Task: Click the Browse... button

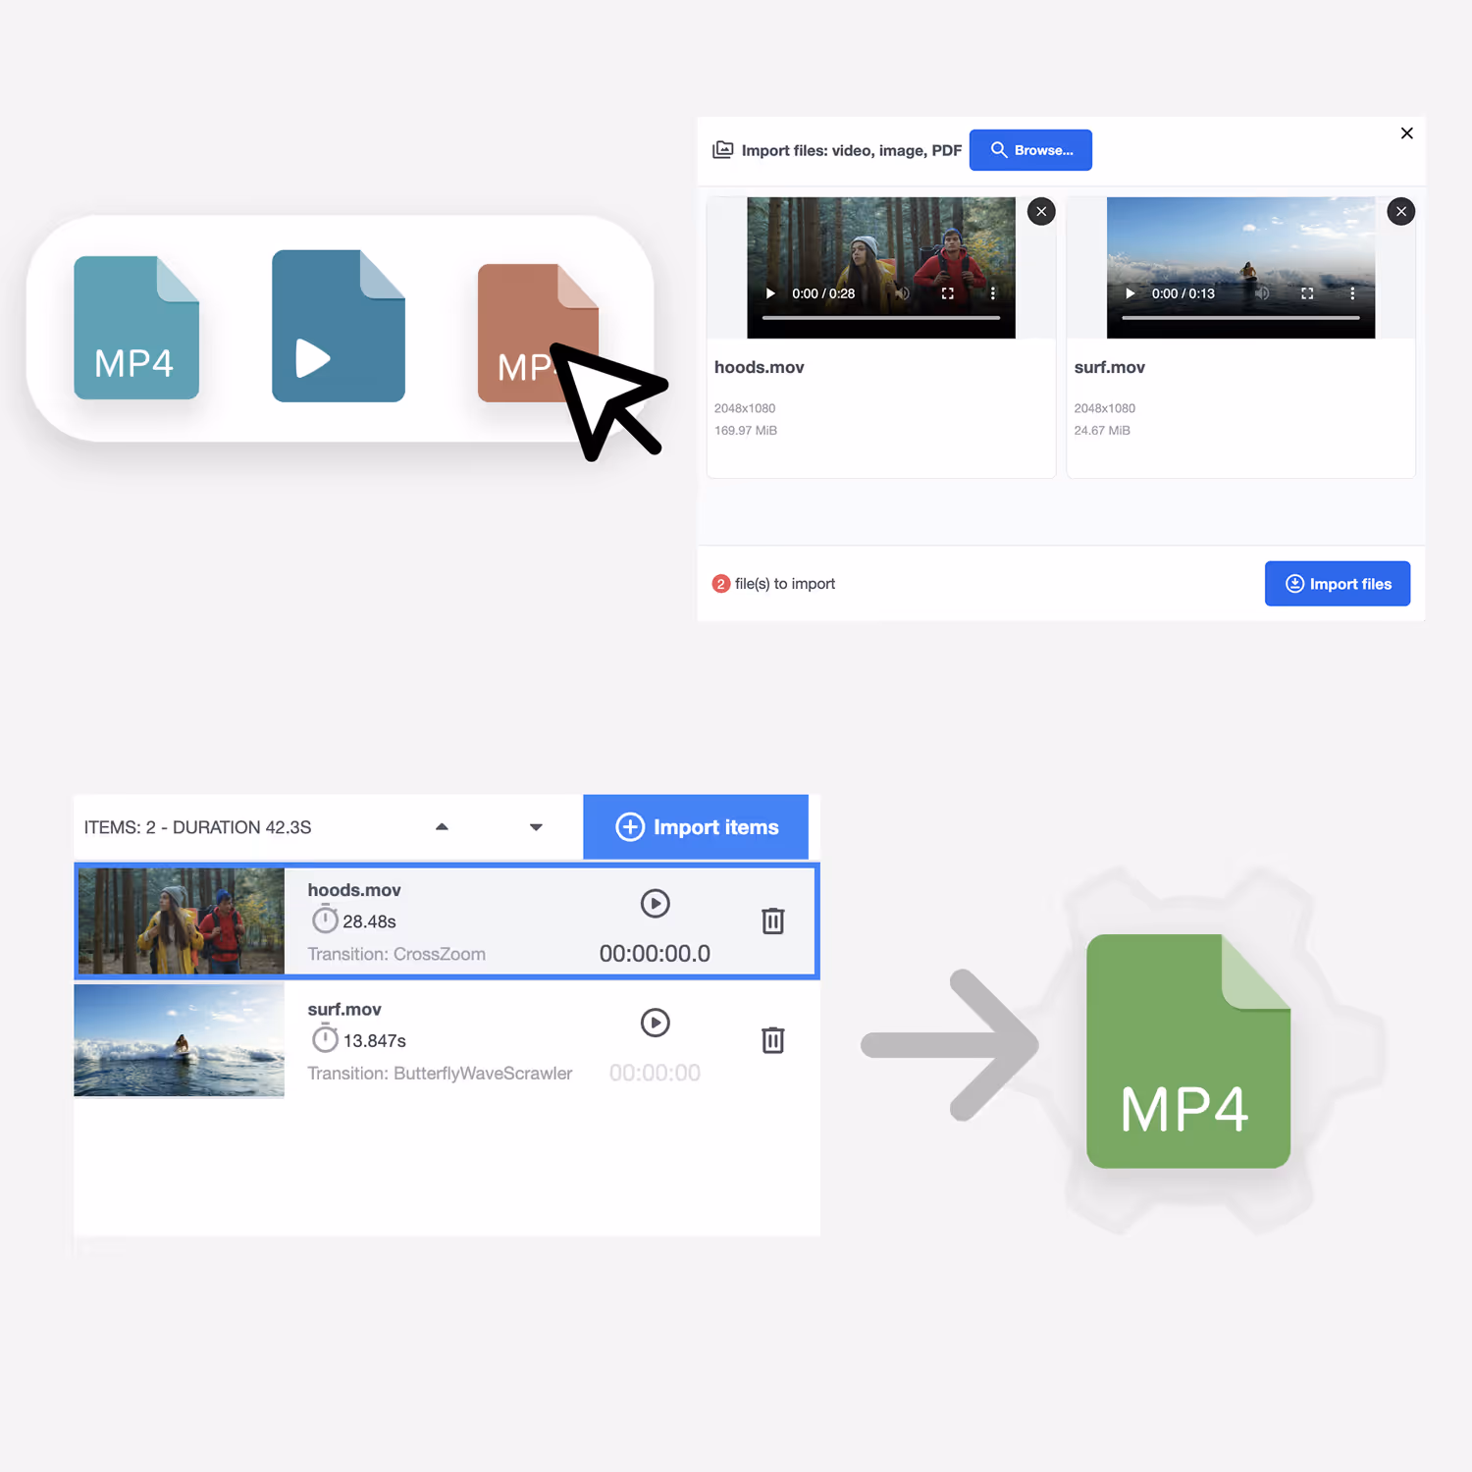Action: click(1030, 150)
